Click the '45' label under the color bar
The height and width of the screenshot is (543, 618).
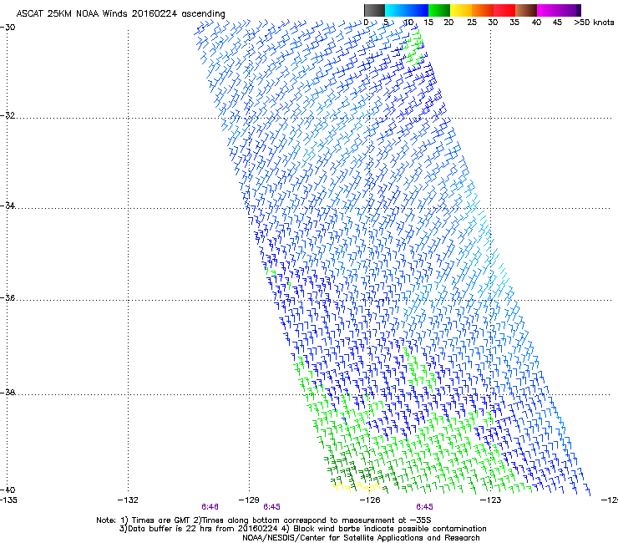(557, 23)
